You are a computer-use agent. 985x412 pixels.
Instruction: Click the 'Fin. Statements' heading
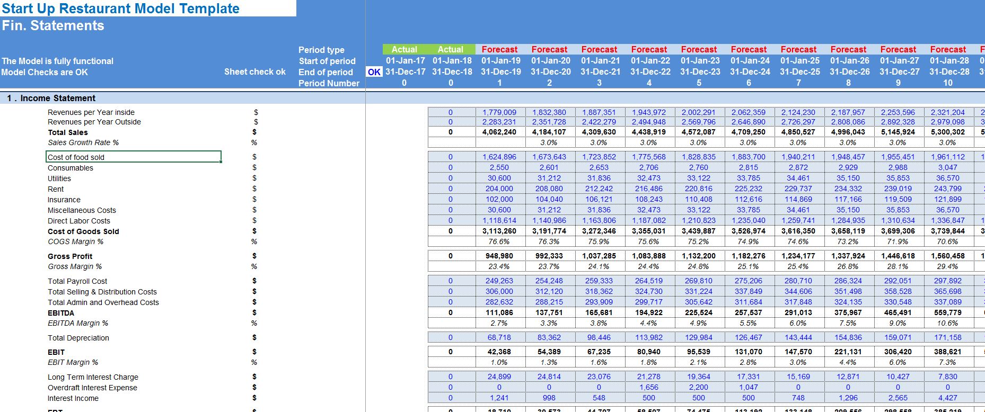tap(53, 25)
